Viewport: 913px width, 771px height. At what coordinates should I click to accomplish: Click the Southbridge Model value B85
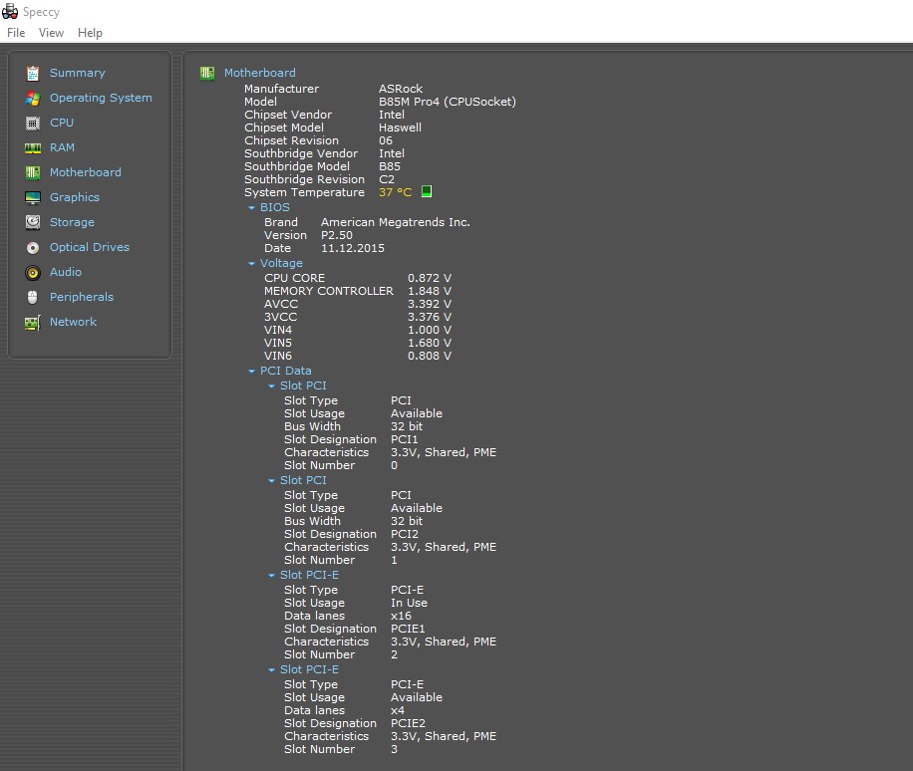point(390,166)
